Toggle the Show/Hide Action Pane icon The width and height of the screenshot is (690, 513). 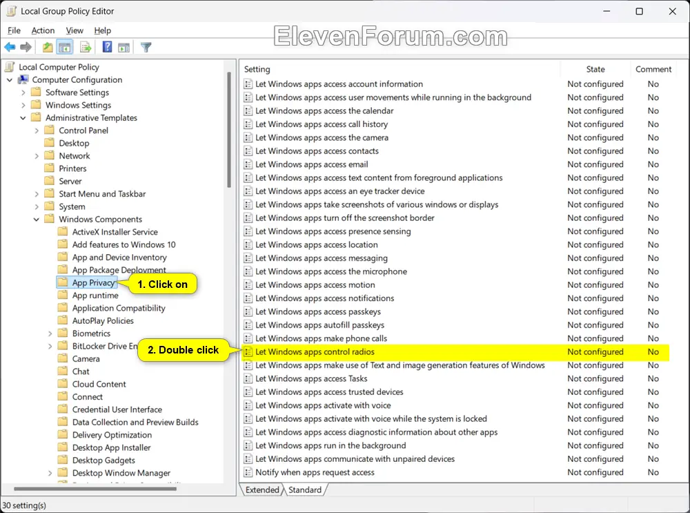124,47
